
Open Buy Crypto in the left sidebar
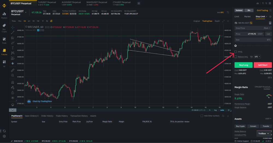pos(4,28)
